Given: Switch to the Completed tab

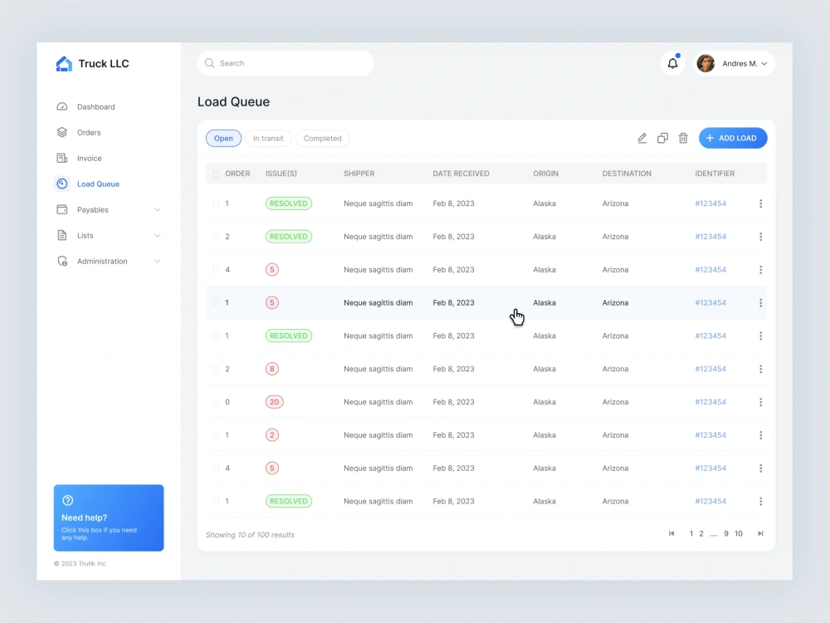Looking at the screenshot, I should pos(322,138).
